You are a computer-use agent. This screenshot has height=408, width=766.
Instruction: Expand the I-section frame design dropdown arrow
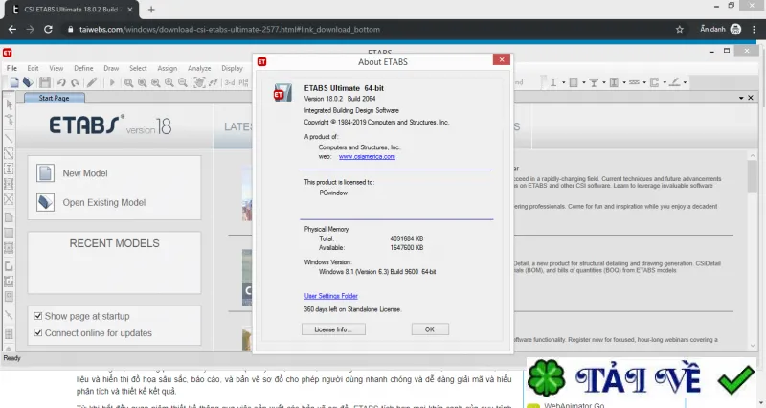coord(563,82)
